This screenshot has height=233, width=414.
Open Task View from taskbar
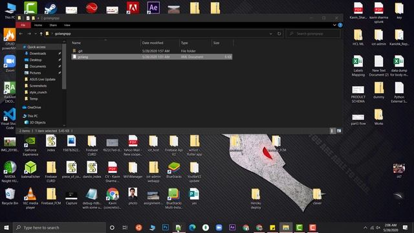coord(125,227)
